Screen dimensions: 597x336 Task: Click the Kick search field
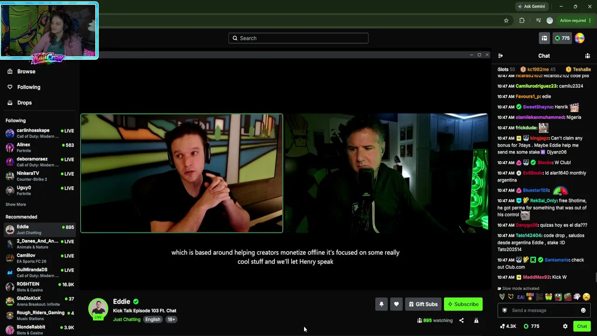[x=298, y=38]
